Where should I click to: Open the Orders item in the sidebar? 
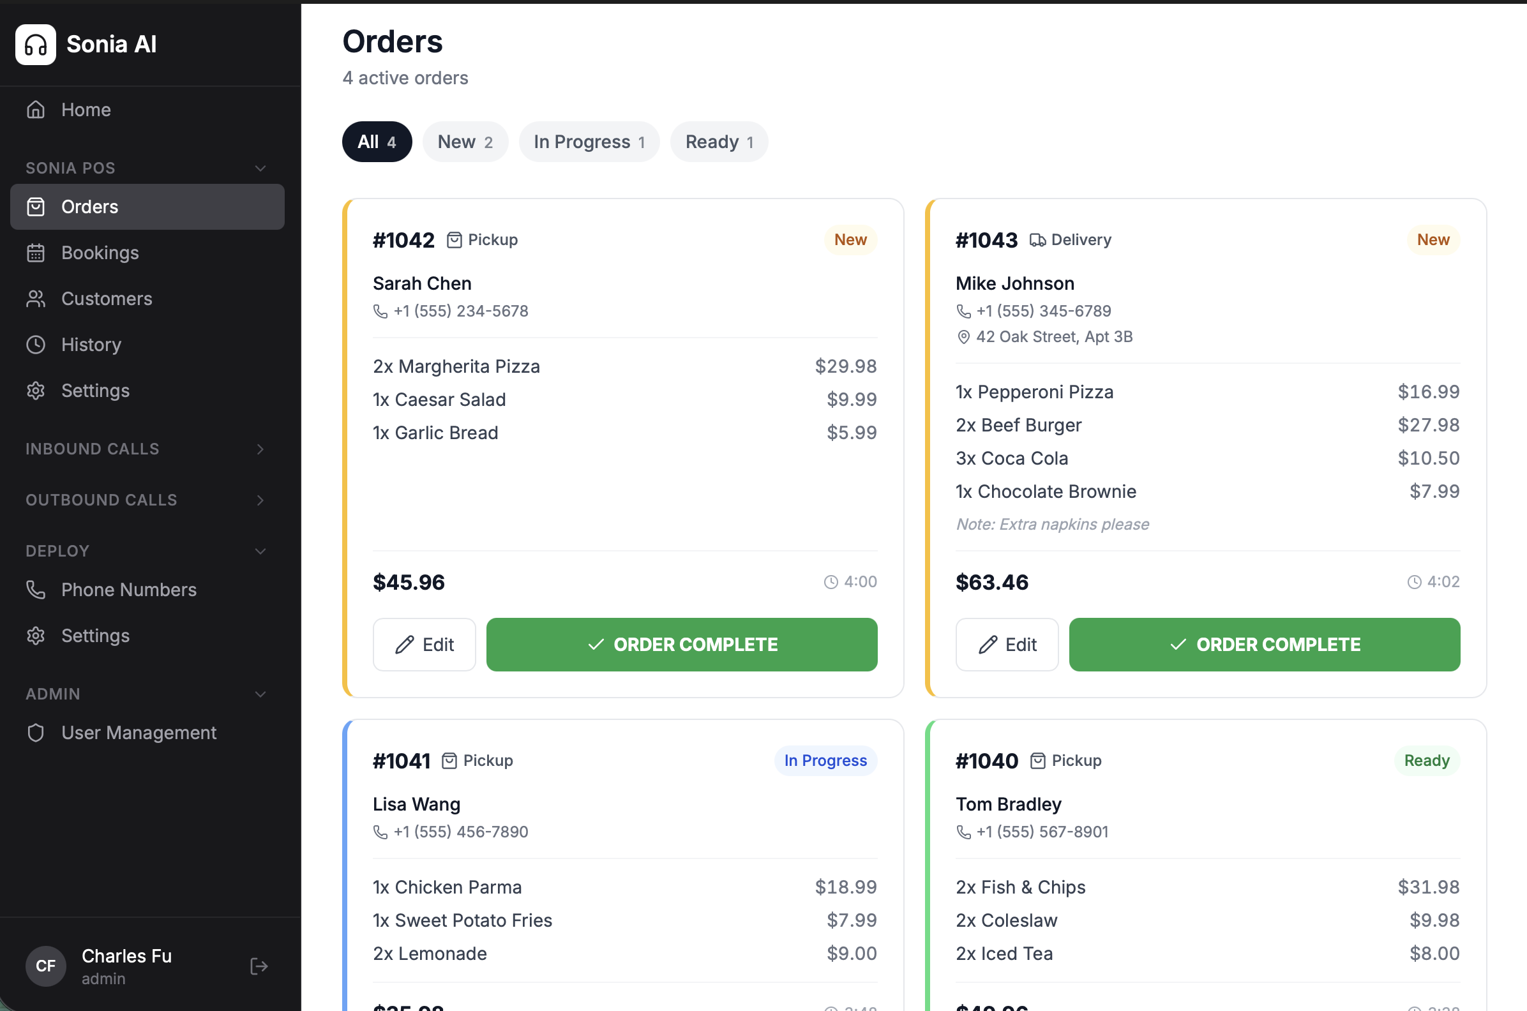pyautogui.click(x=147, y=207)
